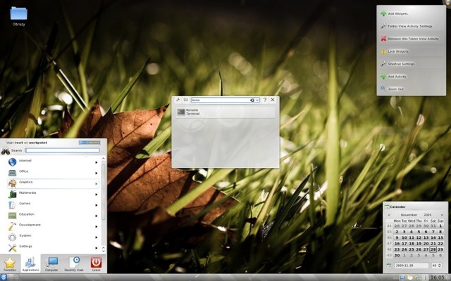Click the magnifier icon beside Zoom Out

point(383,89)
